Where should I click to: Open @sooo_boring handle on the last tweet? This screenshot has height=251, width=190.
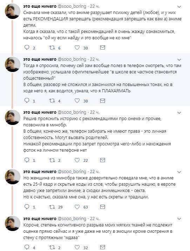tap(72, 218)
